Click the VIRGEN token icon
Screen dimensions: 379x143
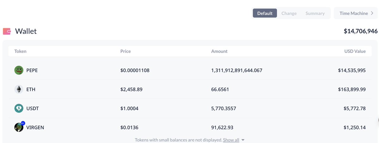[x=19, y=127]
